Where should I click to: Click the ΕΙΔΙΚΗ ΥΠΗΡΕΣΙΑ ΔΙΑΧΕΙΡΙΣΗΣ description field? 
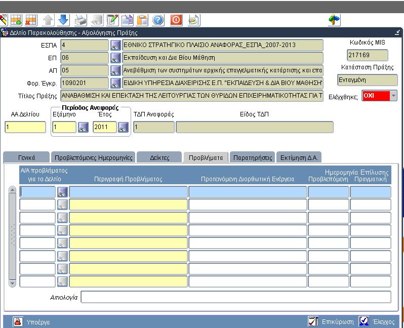(223, 83)
